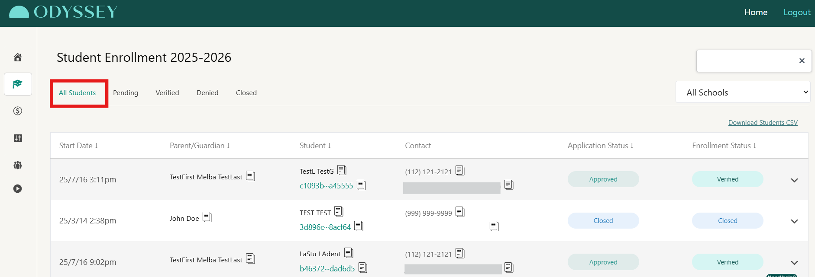This screenshot has width=815, height=277.
Task: Expand the John Doe enrollment row
Action: pyautogui.click(x=794, y=221)
